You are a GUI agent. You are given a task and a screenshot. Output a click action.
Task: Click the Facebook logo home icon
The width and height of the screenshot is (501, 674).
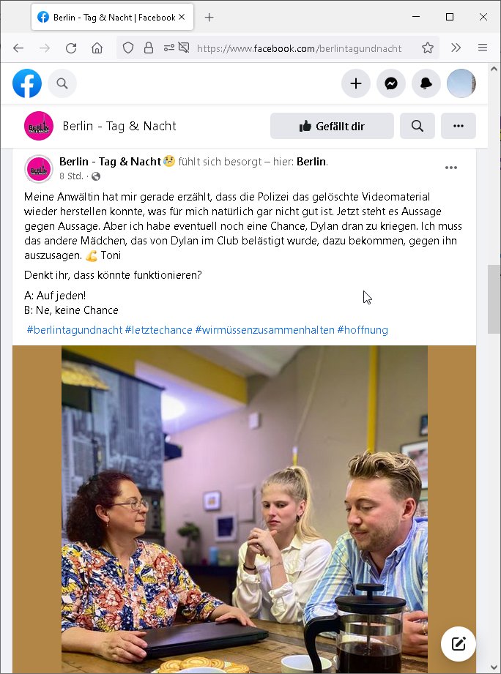27,83
